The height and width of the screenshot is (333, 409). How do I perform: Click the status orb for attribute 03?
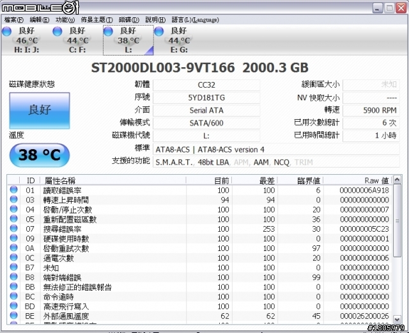coord(13,199)
